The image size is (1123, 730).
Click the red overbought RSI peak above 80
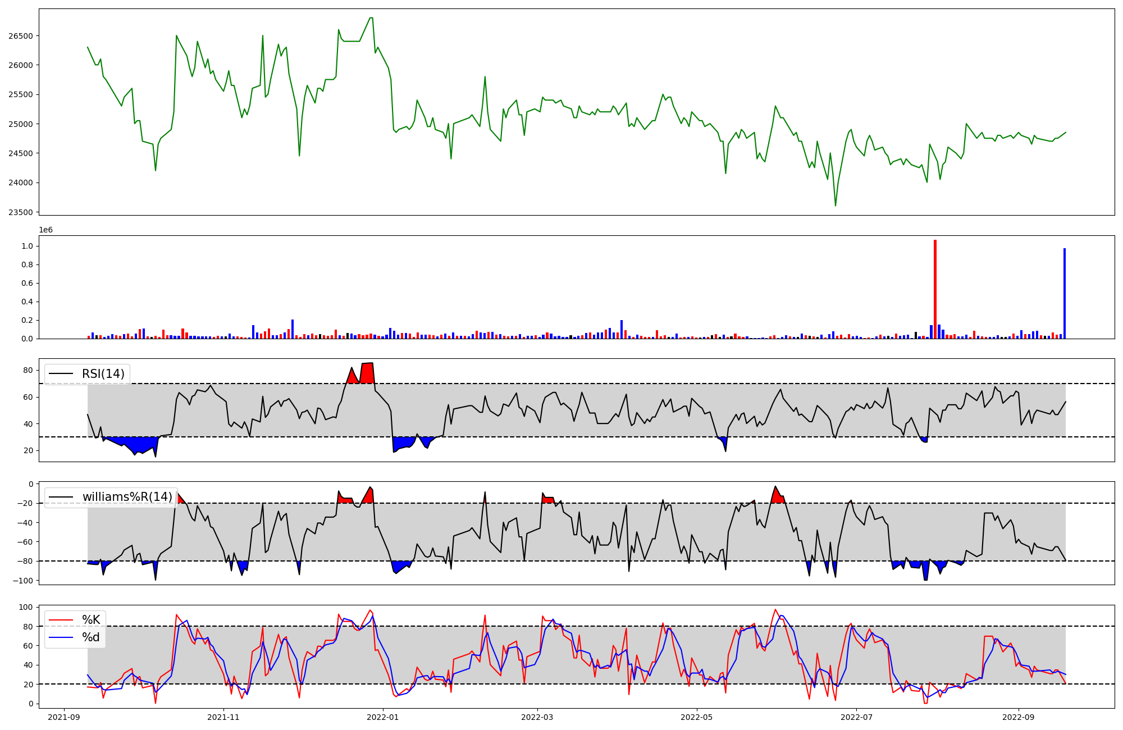[367, 373]
